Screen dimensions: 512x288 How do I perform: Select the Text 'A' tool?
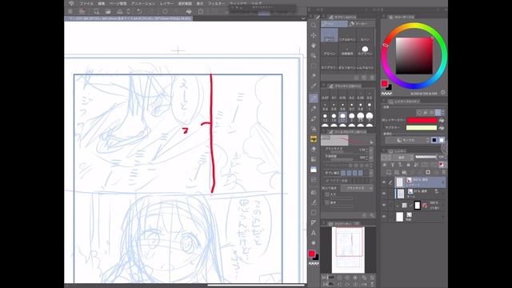pos(314,233)
